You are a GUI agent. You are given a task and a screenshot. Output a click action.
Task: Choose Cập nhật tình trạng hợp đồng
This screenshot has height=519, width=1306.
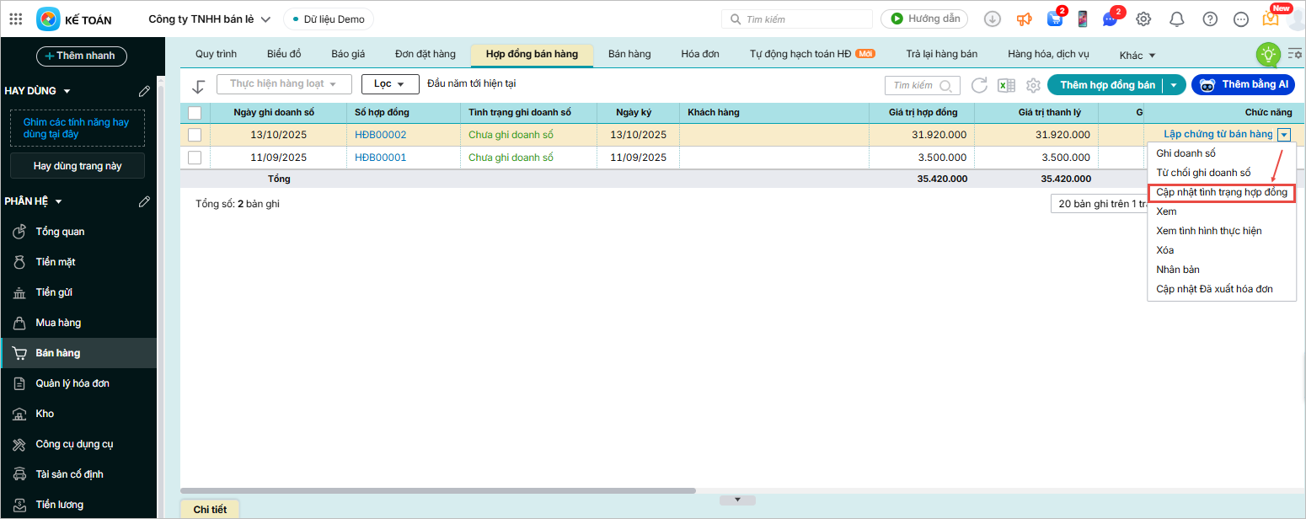pyautogui.click(x=1221, y=193)
